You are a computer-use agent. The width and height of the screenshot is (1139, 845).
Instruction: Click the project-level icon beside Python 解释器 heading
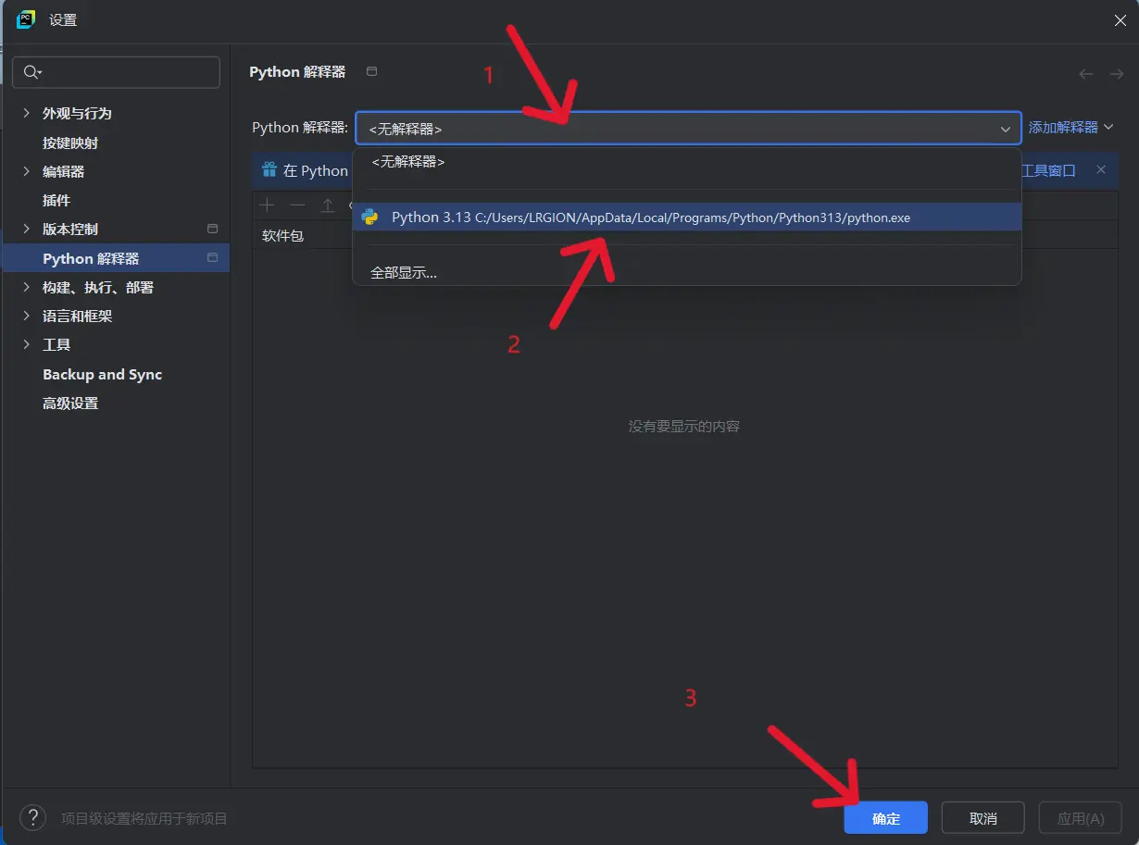pos(372,71)
